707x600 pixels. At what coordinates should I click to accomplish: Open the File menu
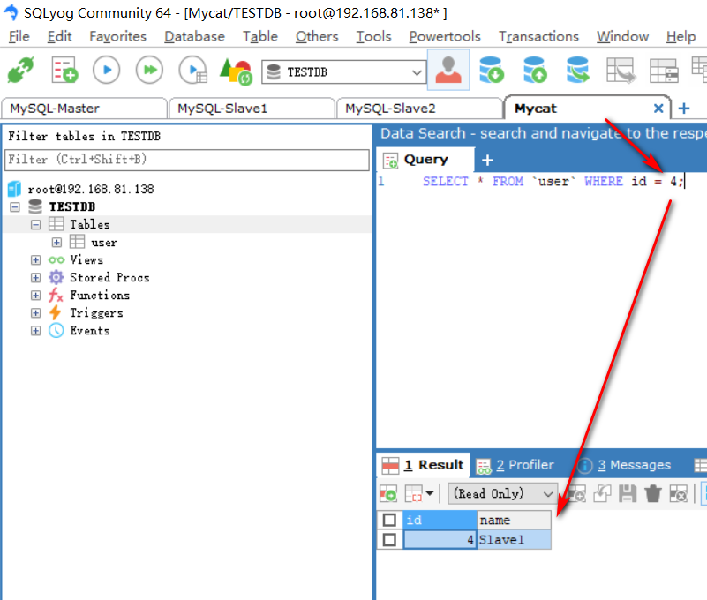pos(19,36)
